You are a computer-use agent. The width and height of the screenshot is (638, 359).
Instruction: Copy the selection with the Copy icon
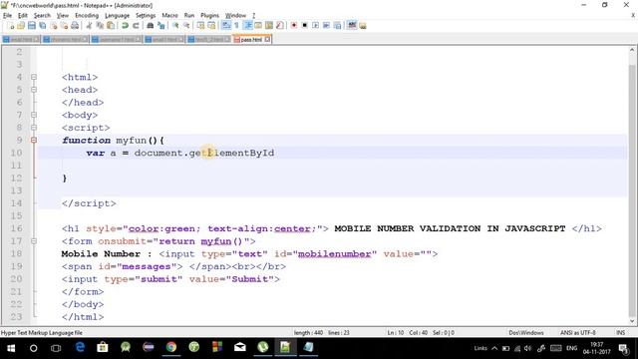[100, 25]
